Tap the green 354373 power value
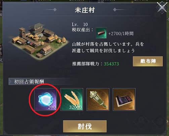 [111, 64]
